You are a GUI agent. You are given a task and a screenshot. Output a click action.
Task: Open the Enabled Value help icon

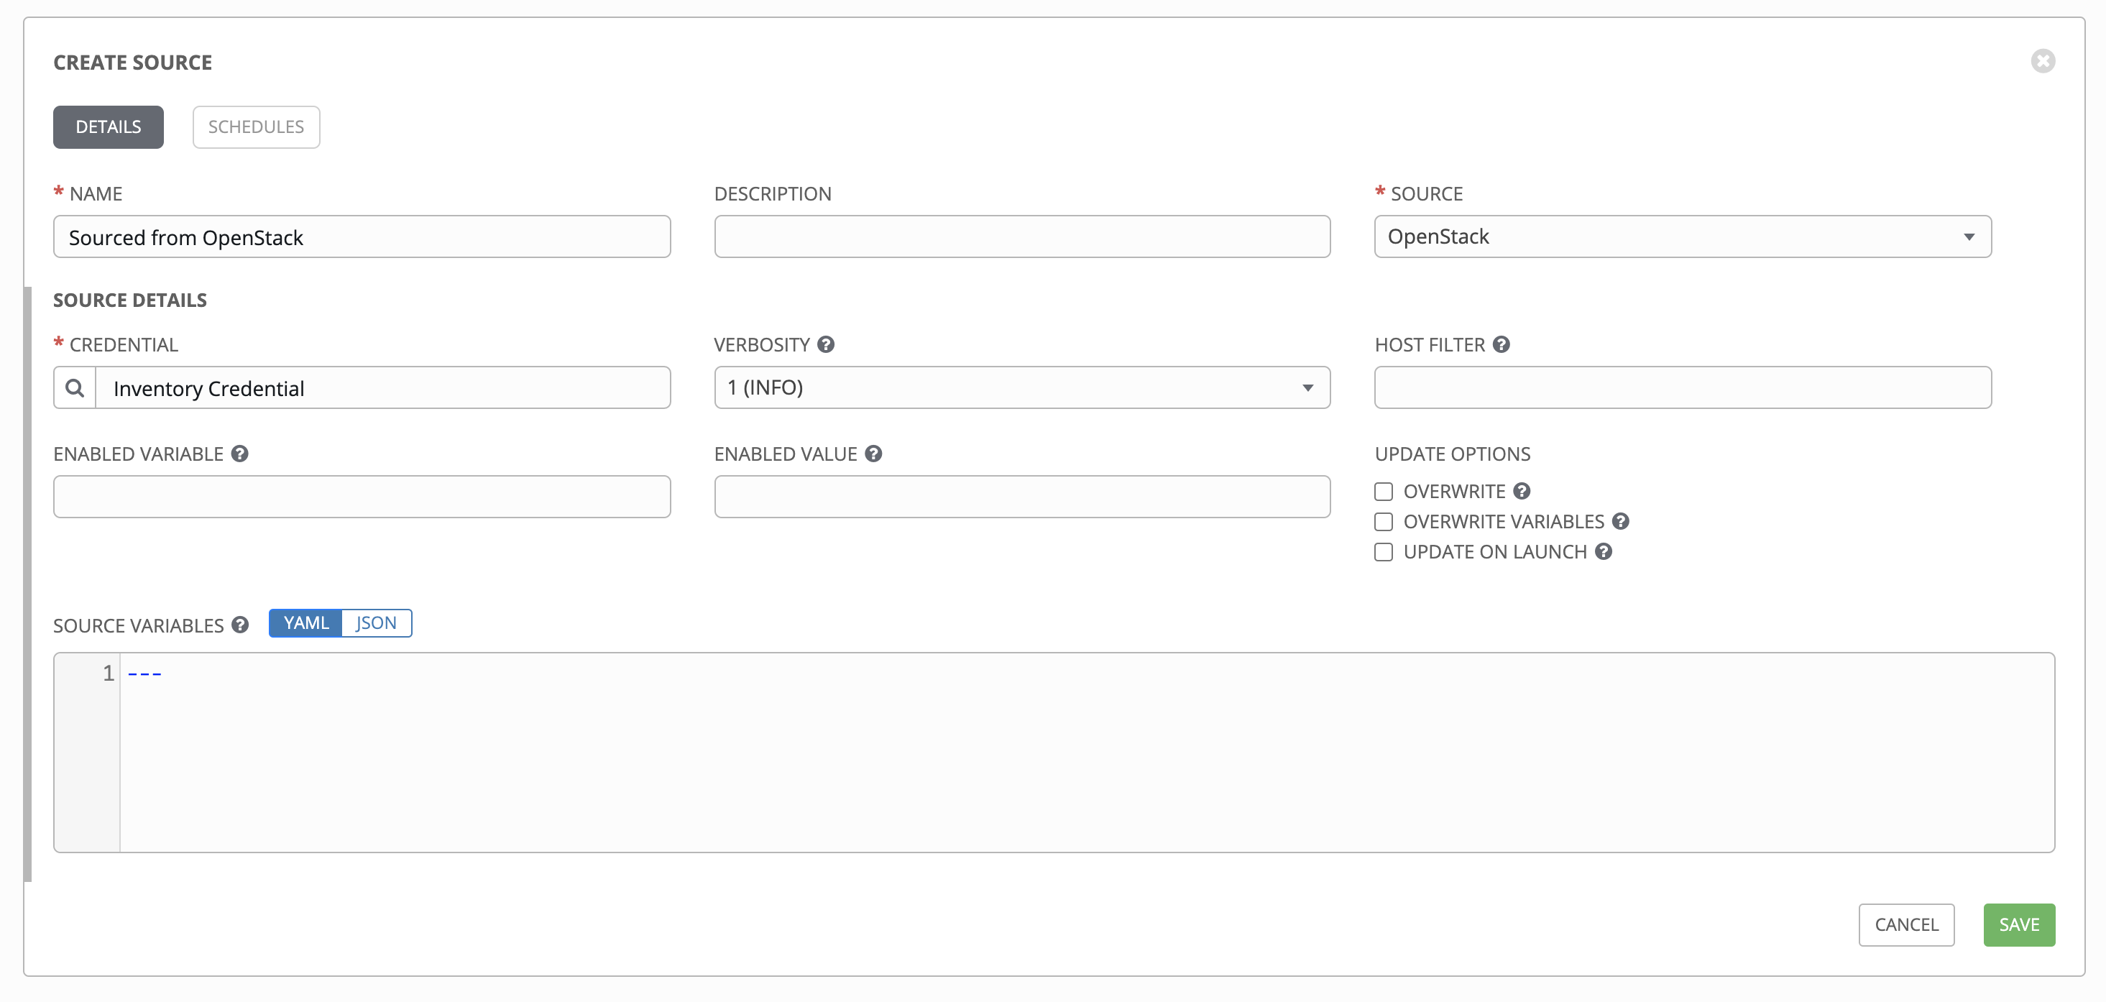[x=873, y=454]
